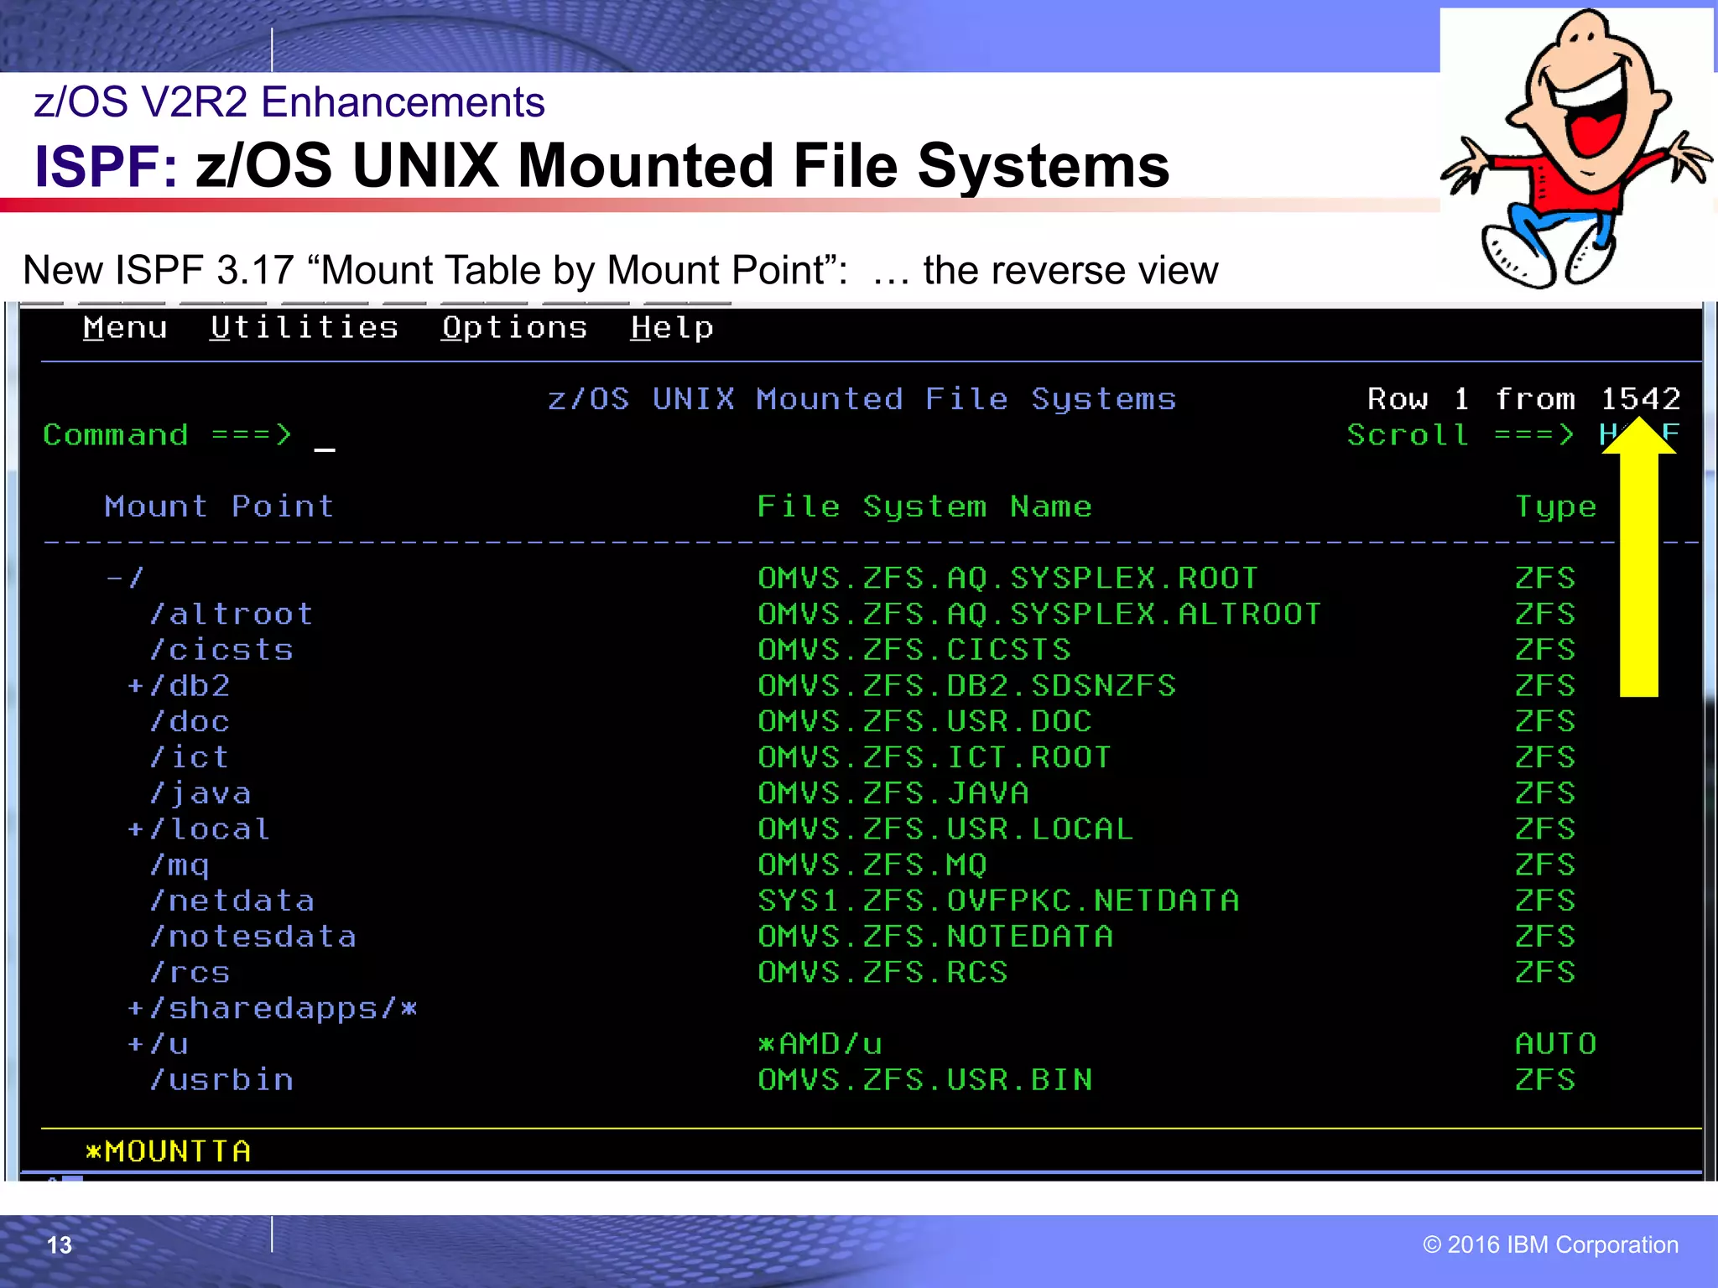Click OMVS.ZFS.JAVA file system name
Viewport: 1718px width, 1288px height.
(893, 793)
